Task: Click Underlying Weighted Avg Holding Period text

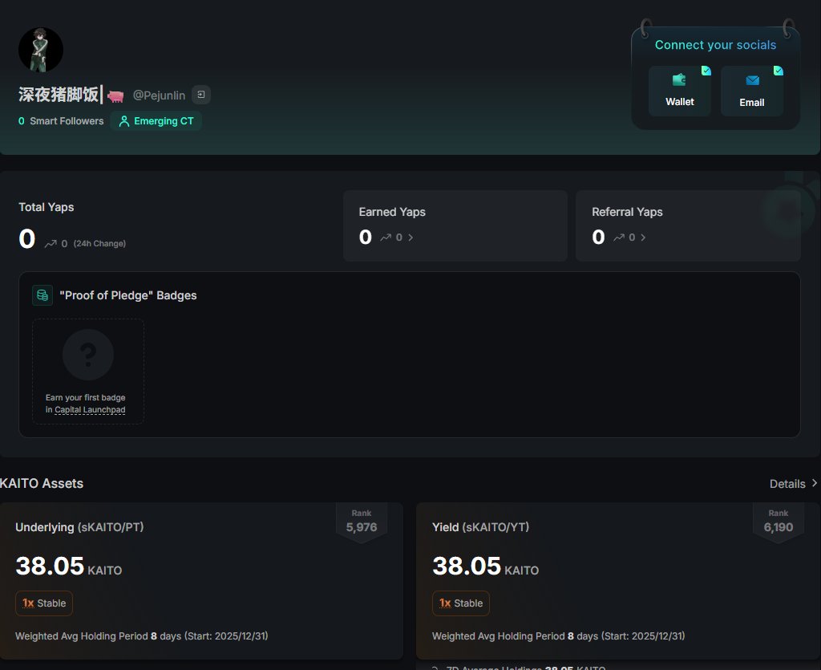Action: [x=141, y=636]
